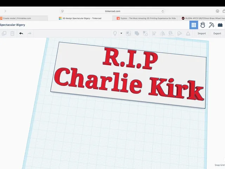
Task: Select the red R.I.P text shape
Action: click(130, 58)
